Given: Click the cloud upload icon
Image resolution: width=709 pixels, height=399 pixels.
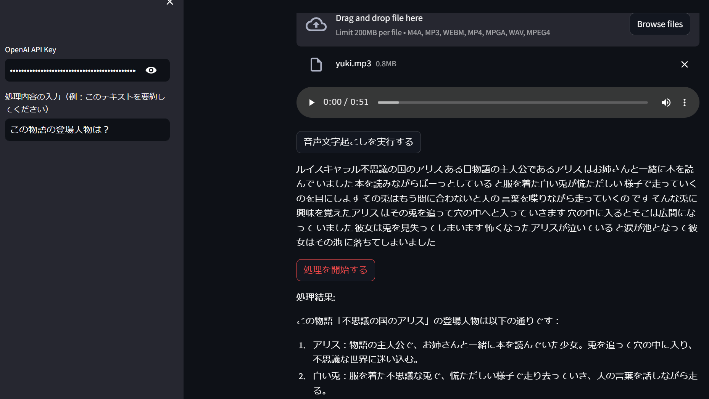Looking at the screenshot, I should pyautogui.click(x=316, y=24).
